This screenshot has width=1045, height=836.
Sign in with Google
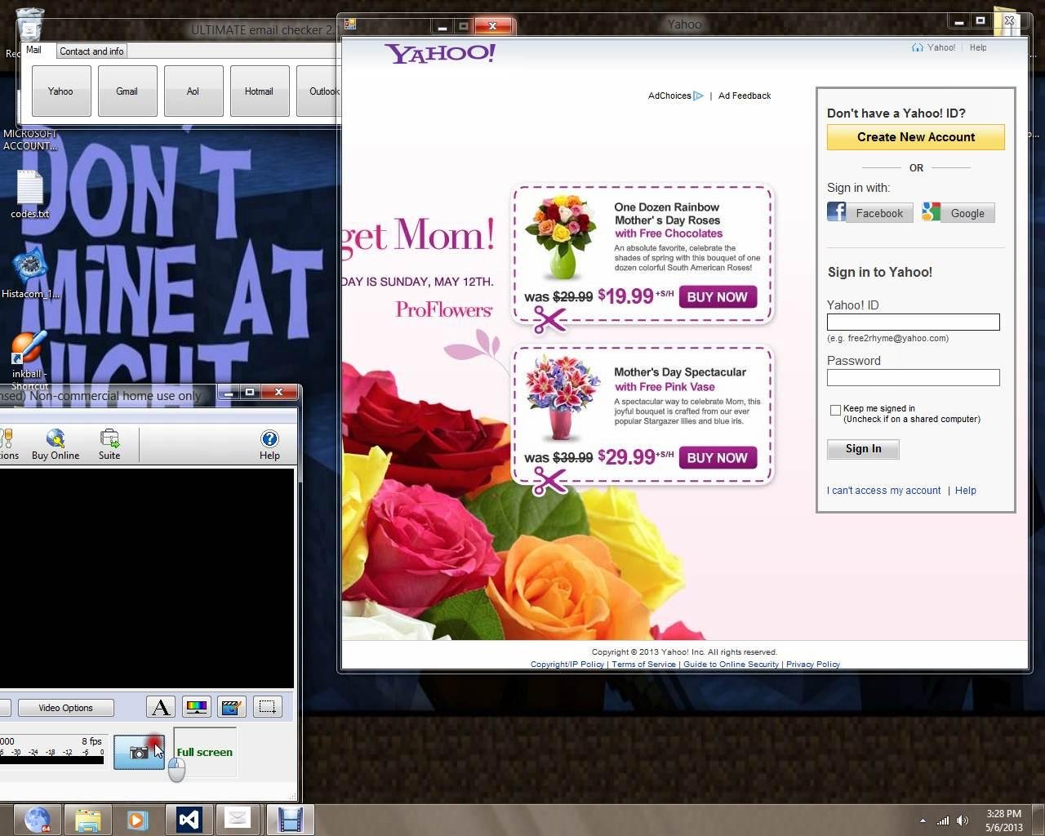point(958,213)
